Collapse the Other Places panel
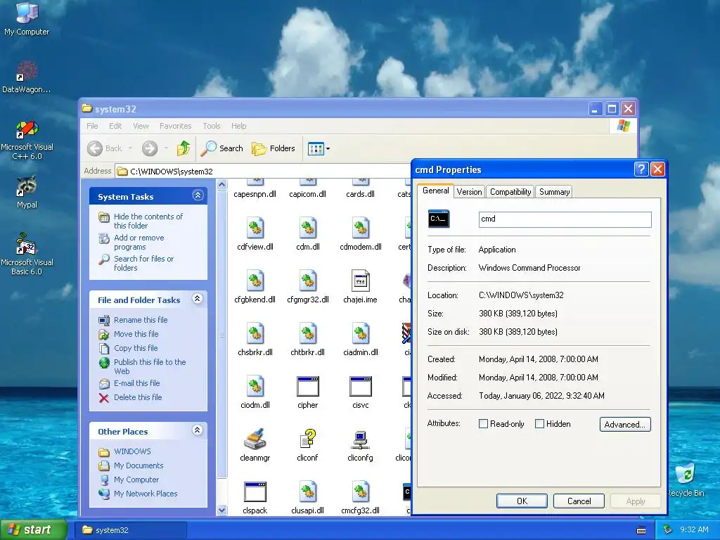 [x=198, y=430]
